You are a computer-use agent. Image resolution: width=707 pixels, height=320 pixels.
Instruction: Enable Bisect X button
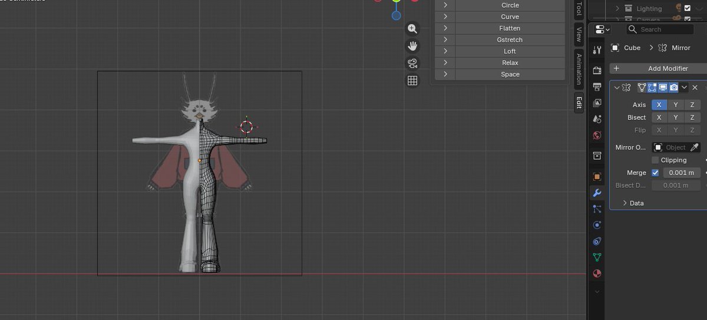(659, 117)
